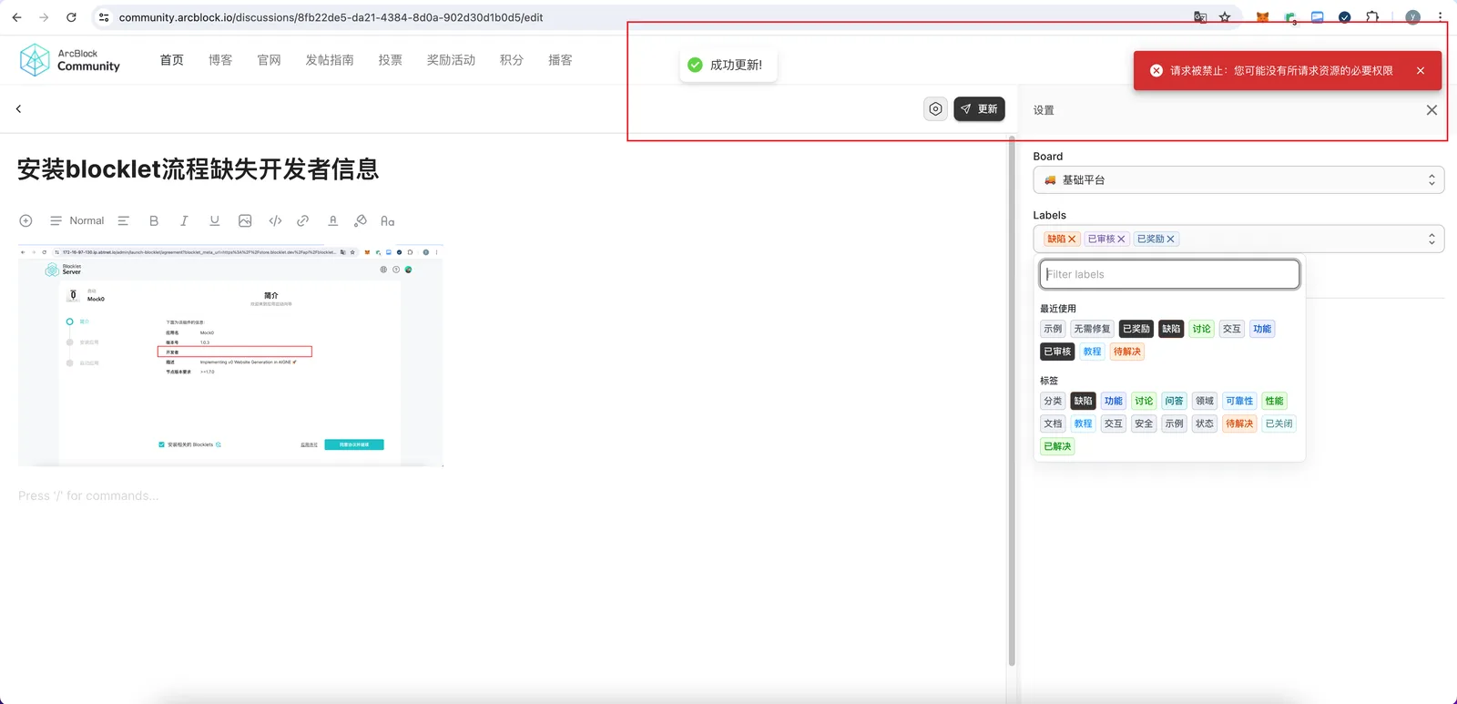Go back with the left chevron above title
Viewport: 1457px width, 704px height.
point(18,108)
